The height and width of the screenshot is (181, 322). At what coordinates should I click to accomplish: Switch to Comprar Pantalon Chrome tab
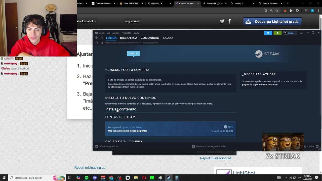click(x=103, y=4)
